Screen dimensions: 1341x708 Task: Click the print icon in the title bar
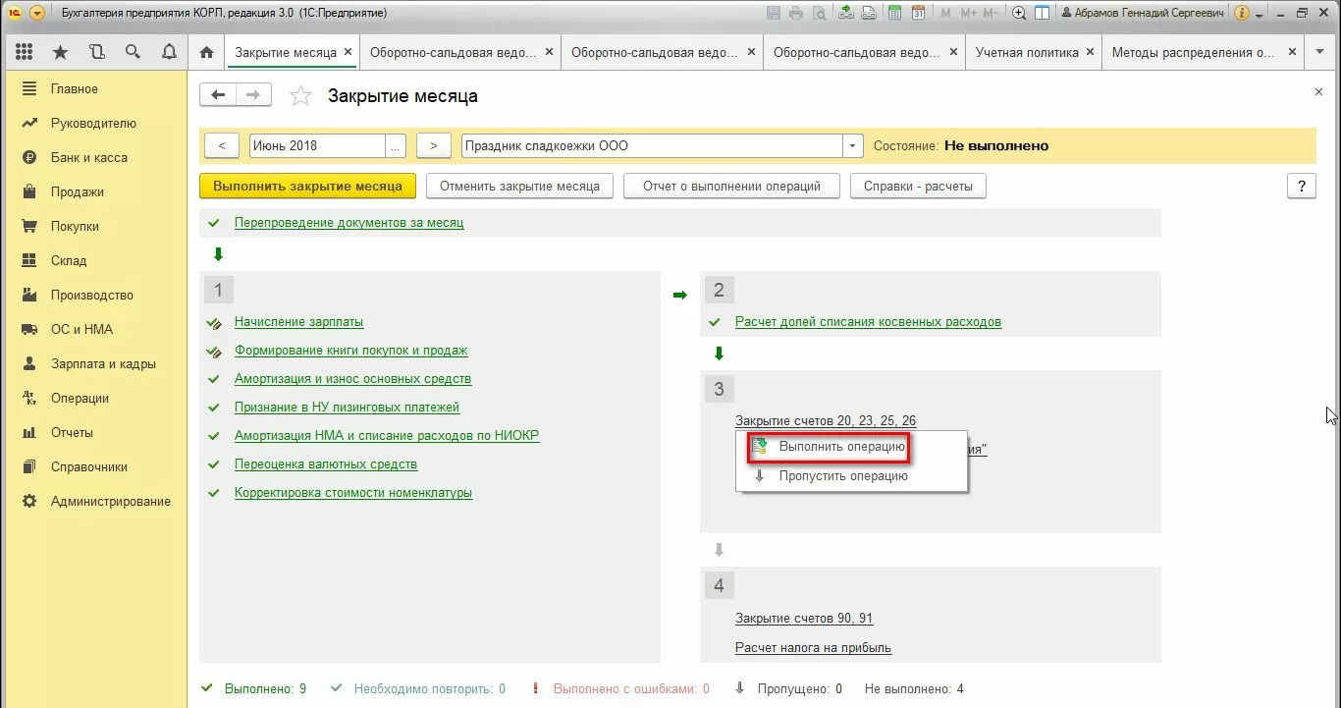tap(795, 14)
